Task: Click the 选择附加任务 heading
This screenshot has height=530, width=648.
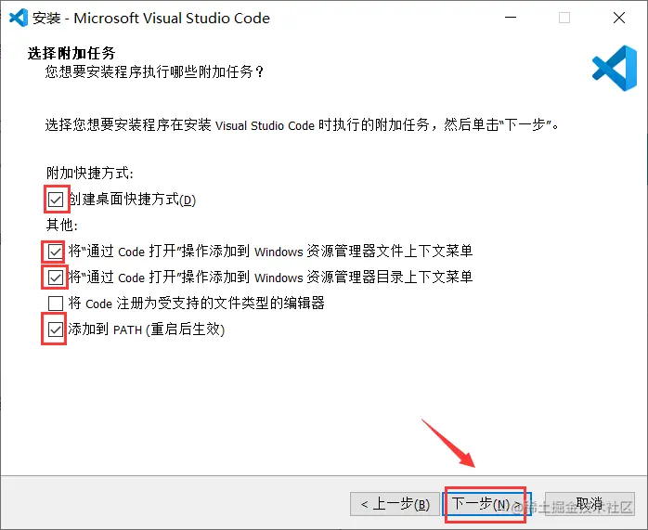Action: coord(71,53)
